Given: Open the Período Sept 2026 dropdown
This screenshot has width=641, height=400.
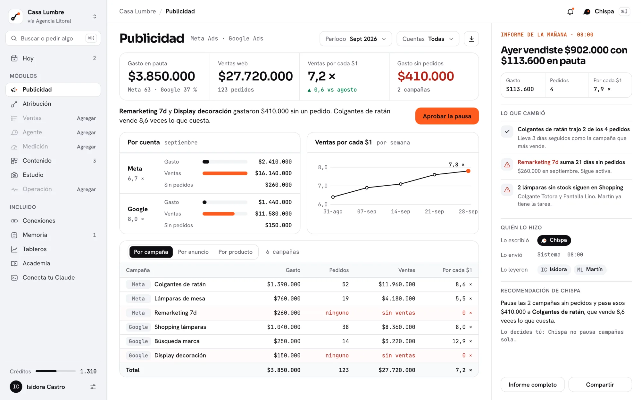Looking at the screenshot, I should pyautogui.click(x=356, y=39).
